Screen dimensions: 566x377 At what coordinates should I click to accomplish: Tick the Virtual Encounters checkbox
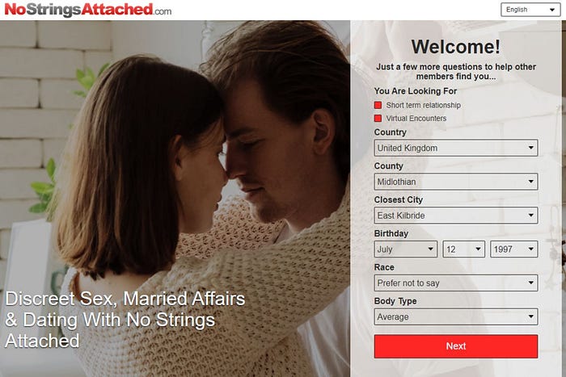pos(378,118)
